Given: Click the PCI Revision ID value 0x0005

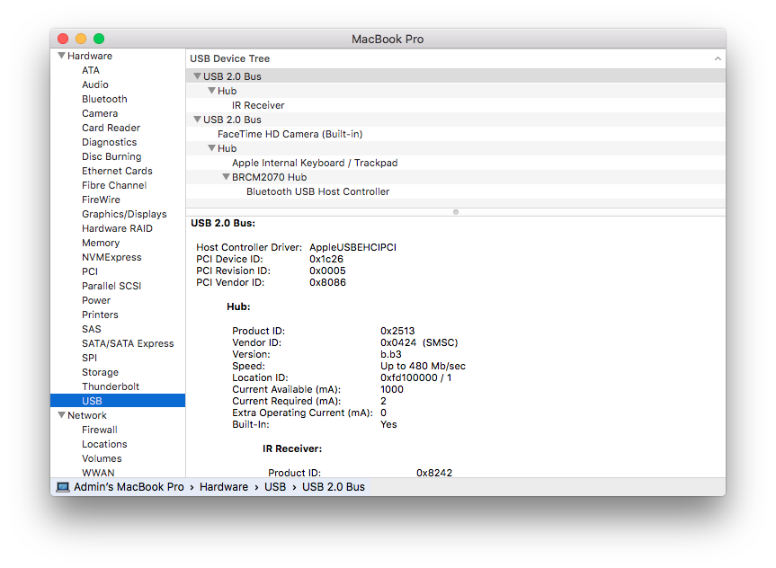Looking at the screenshot, I should pyautogui.click(x=327, y=271).
